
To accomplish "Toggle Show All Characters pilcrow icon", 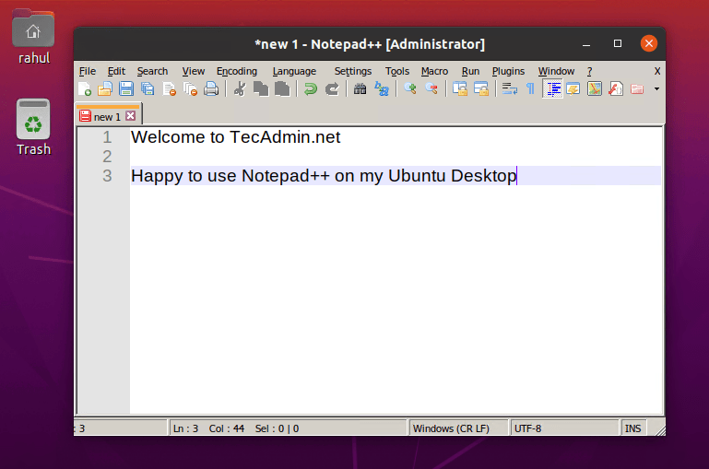I will tap(530, 89).
